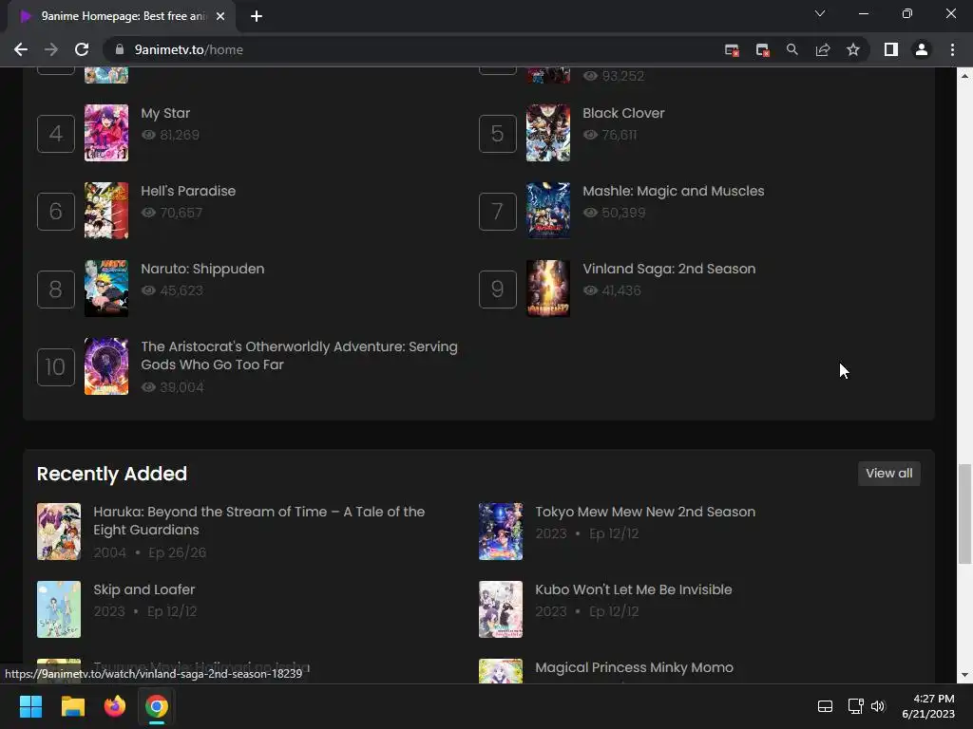The height and width of the screenshot is (729, 973).
Task: Launch Firefox from taskbar
Action: point(115,706)
